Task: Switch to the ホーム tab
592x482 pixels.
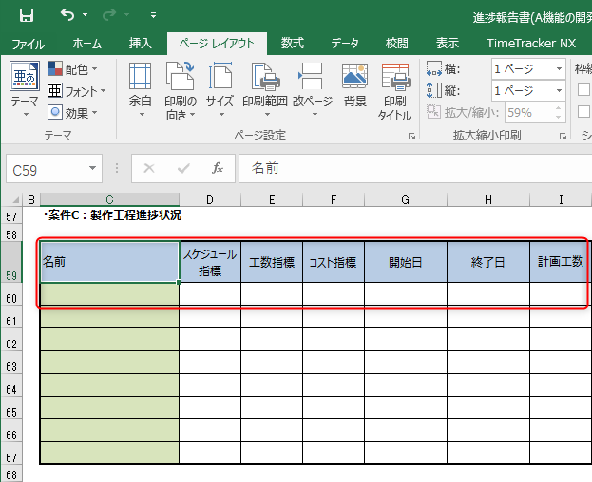Action: (x=86, y=43)
